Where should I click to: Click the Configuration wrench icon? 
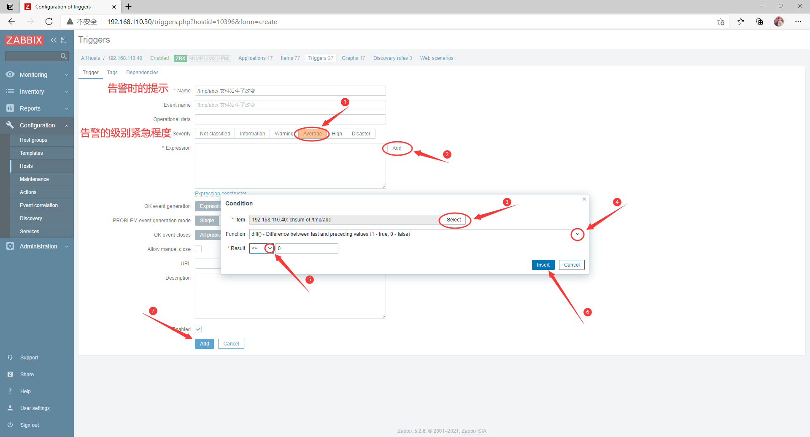click(10, 125)
